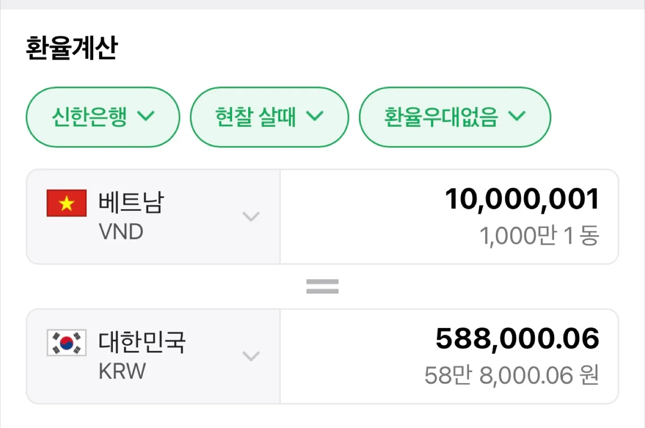Open the 환율우대없음 preferential rate dropdown

(x=455, y=117)
